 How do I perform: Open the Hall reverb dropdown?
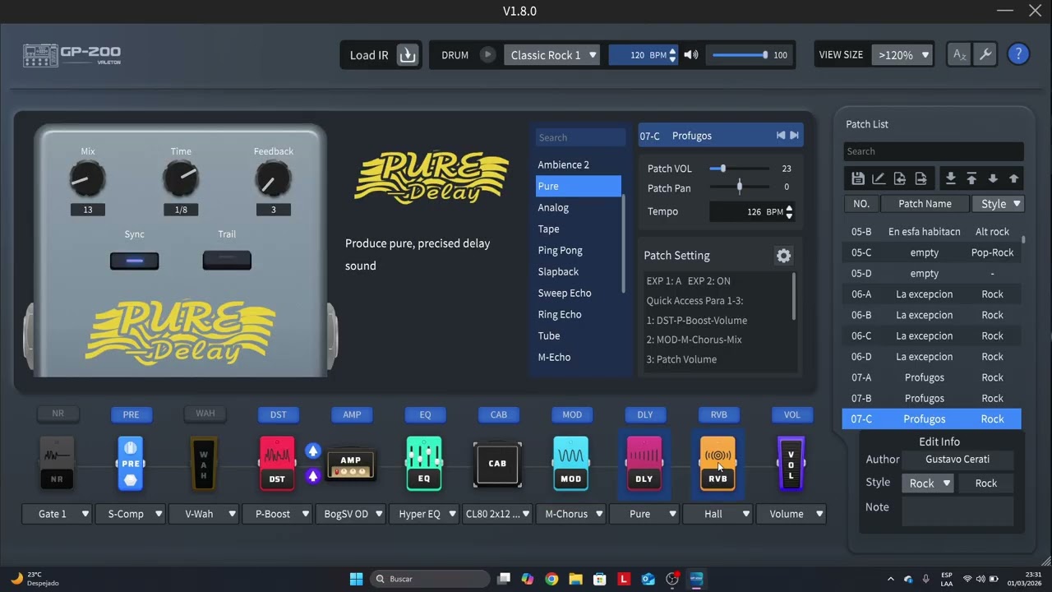click(717, 514)
